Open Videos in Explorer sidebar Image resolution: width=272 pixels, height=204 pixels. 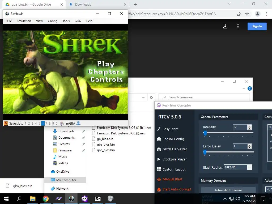[63, 163]
